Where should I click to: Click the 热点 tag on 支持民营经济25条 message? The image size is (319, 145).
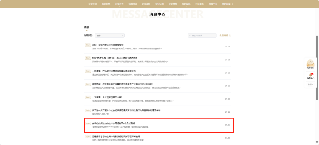(x=88, y=45)
